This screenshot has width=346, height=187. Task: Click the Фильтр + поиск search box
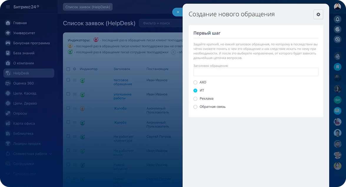pos(161,23)
